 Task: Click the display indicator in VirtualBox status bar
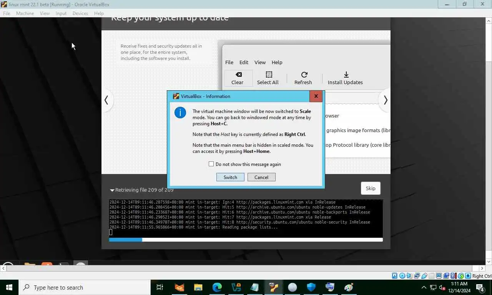click(x=439, y=276)
